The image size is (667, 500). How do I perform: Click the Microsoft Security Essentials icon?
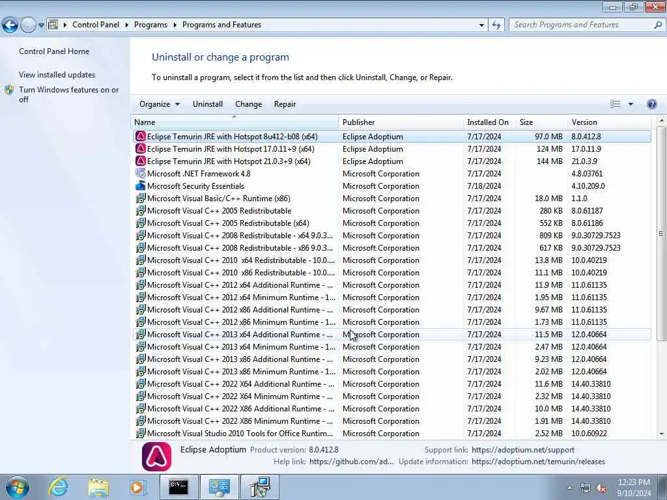coord(141,186)
